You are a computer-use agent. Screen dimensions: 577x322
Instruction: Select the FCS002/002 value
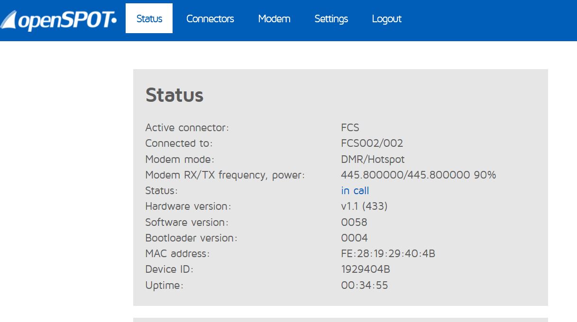[x=372, y=143]
